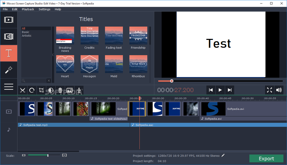Select the red leaves clip on timeline
The height and width of the screenshot is (165, 287).
[x=81, y=109]
